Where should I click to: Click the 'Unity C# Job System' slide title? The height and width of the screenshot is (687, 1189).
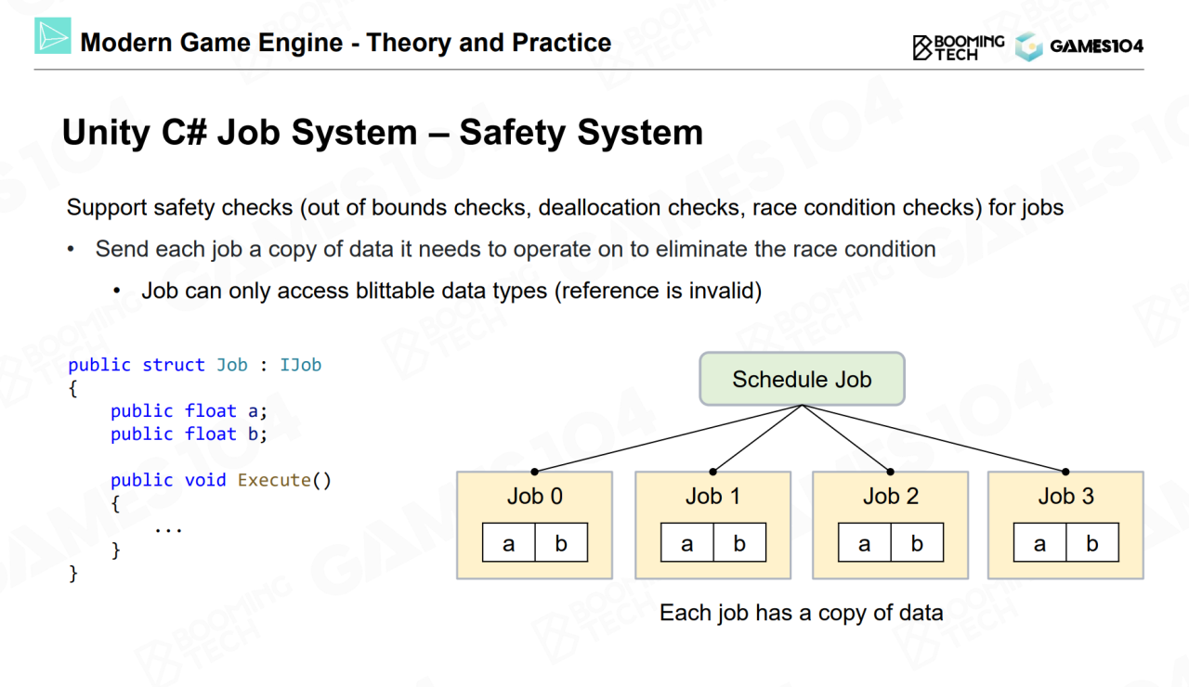click(x=382, y=133)
